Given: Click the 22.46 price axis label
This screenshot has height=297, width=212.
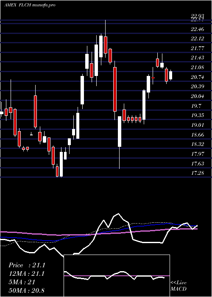Looking at the screenshot, I should coord(198,29).
